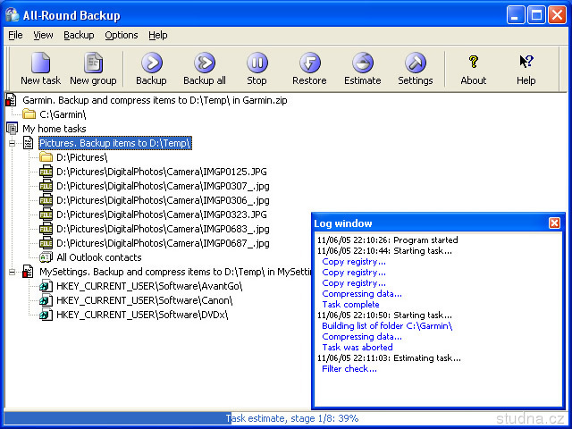Open the Backup menu in menu bar
The image size is (572, 429).
(x=79, y=35)
